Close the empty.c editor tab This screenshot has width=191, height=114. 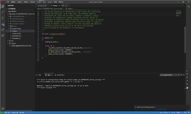[x=59, y=6]
